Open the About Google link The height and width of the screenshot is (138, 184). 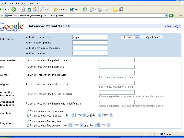[172, 26]
